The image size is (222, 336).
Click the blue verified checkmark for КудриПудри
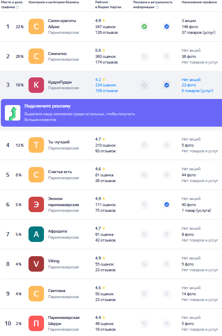click(x=167, y=85)
